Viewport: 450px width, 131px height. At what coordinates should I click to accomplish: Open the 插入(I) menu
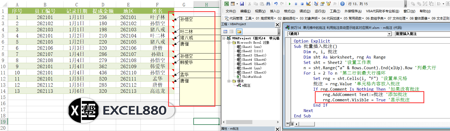click(275, 11)
